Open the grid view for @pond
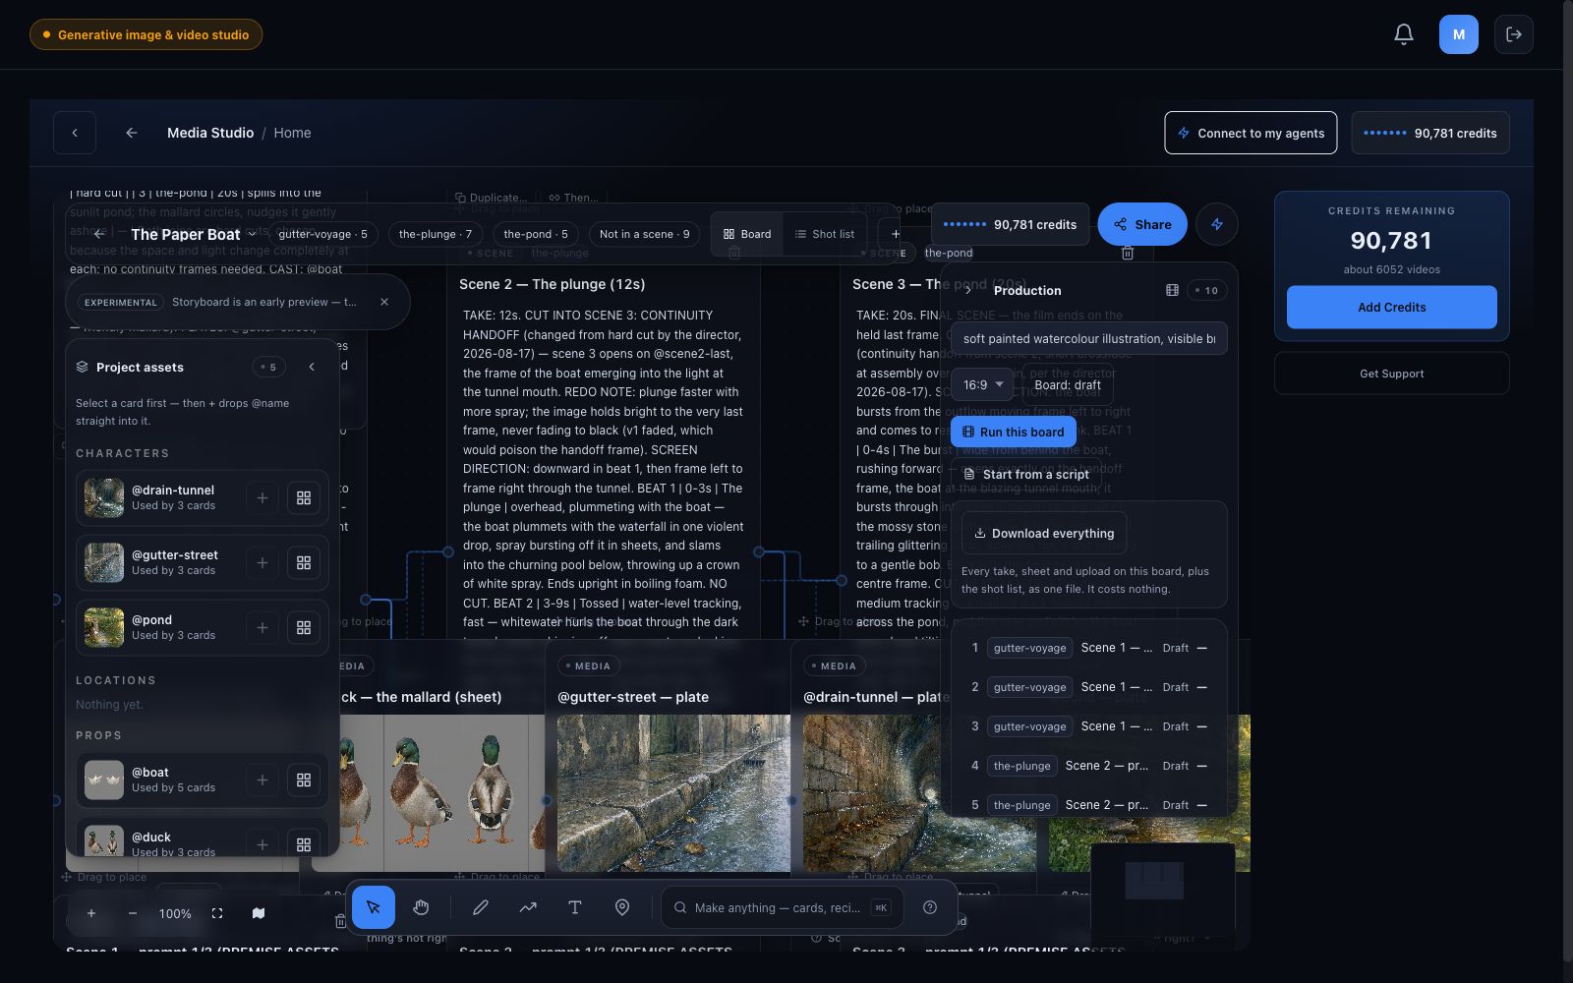The width and height of the screenshot is (1573, 983). point(304,628)
